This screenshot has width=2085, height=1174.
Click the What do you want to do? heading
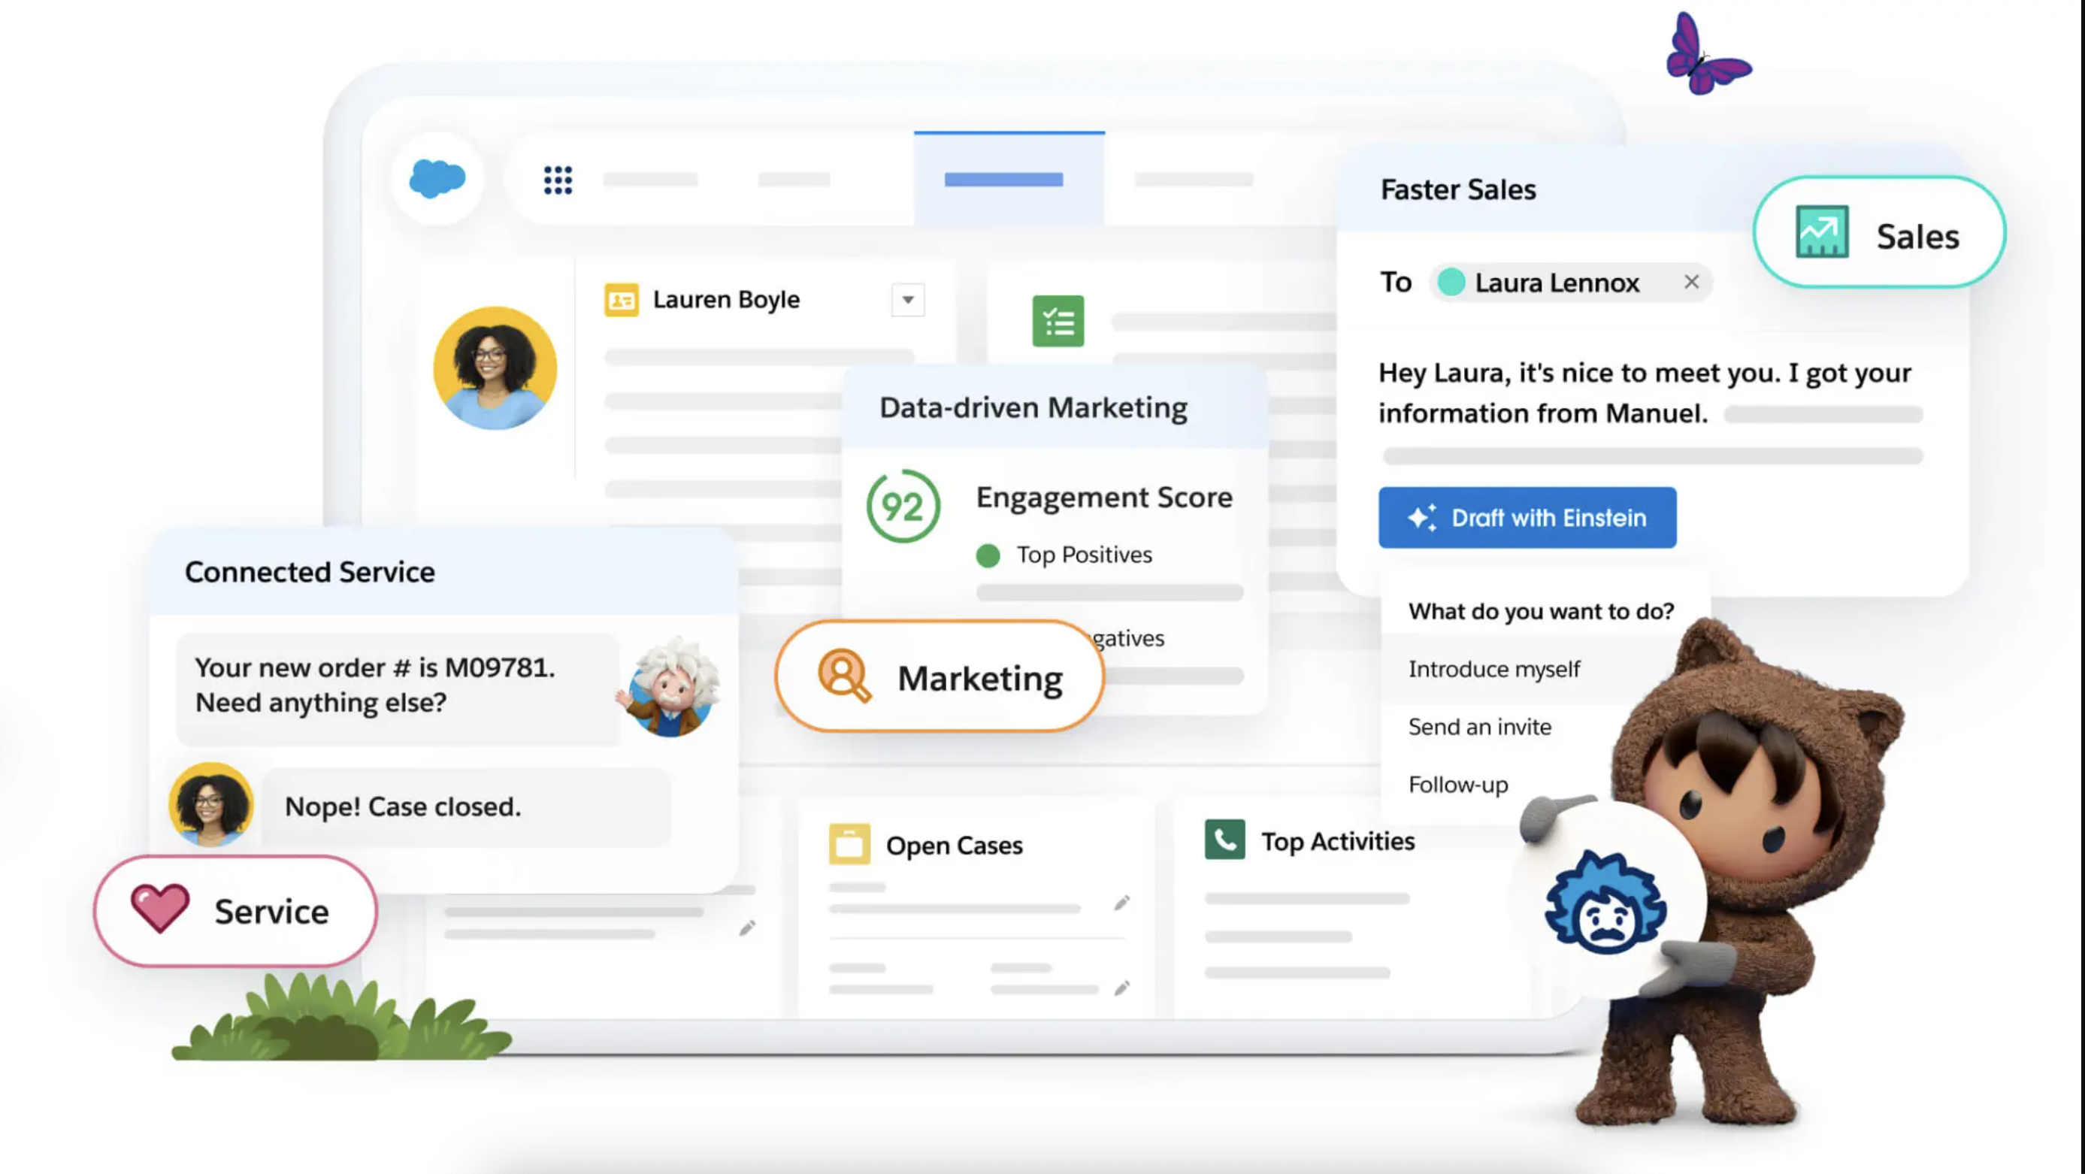tap(1541, 612)
